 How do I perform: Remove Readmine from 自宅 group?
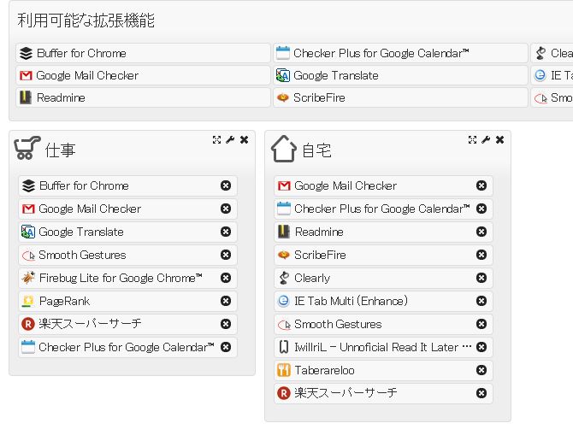tap(481, 232)
